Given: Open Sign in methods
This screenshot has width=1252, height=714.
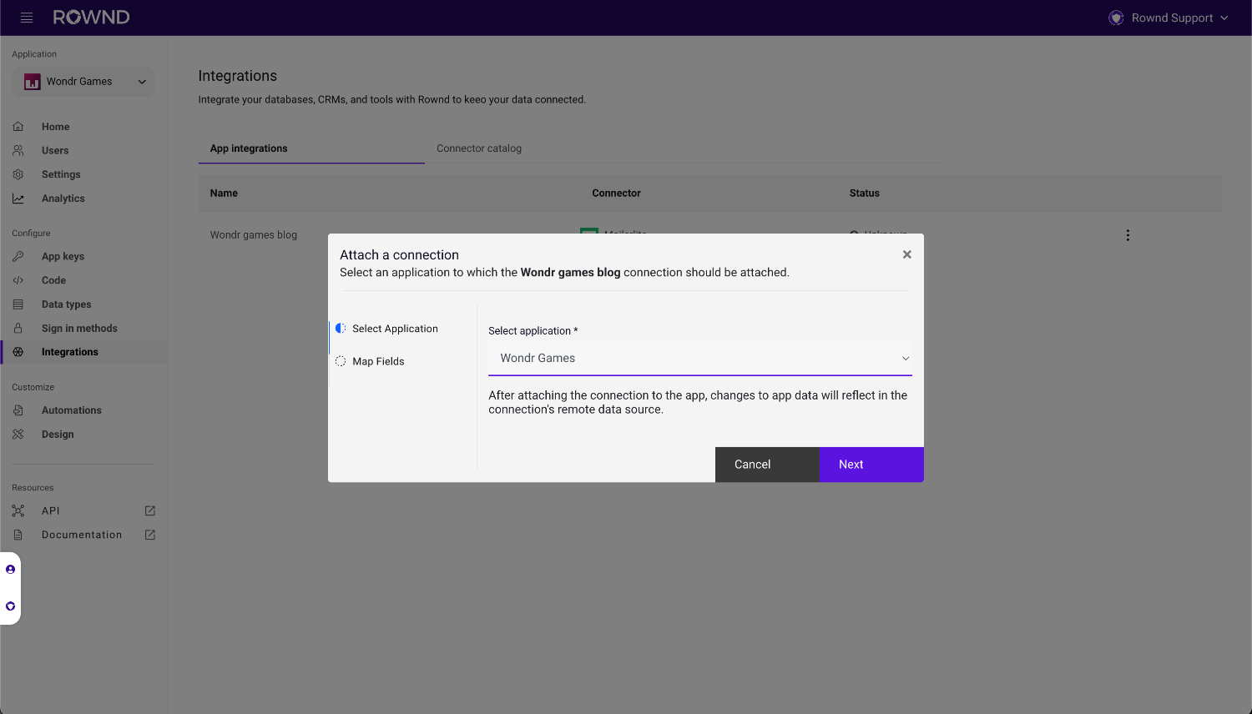Looking at the screenshot, I should 79,329.
